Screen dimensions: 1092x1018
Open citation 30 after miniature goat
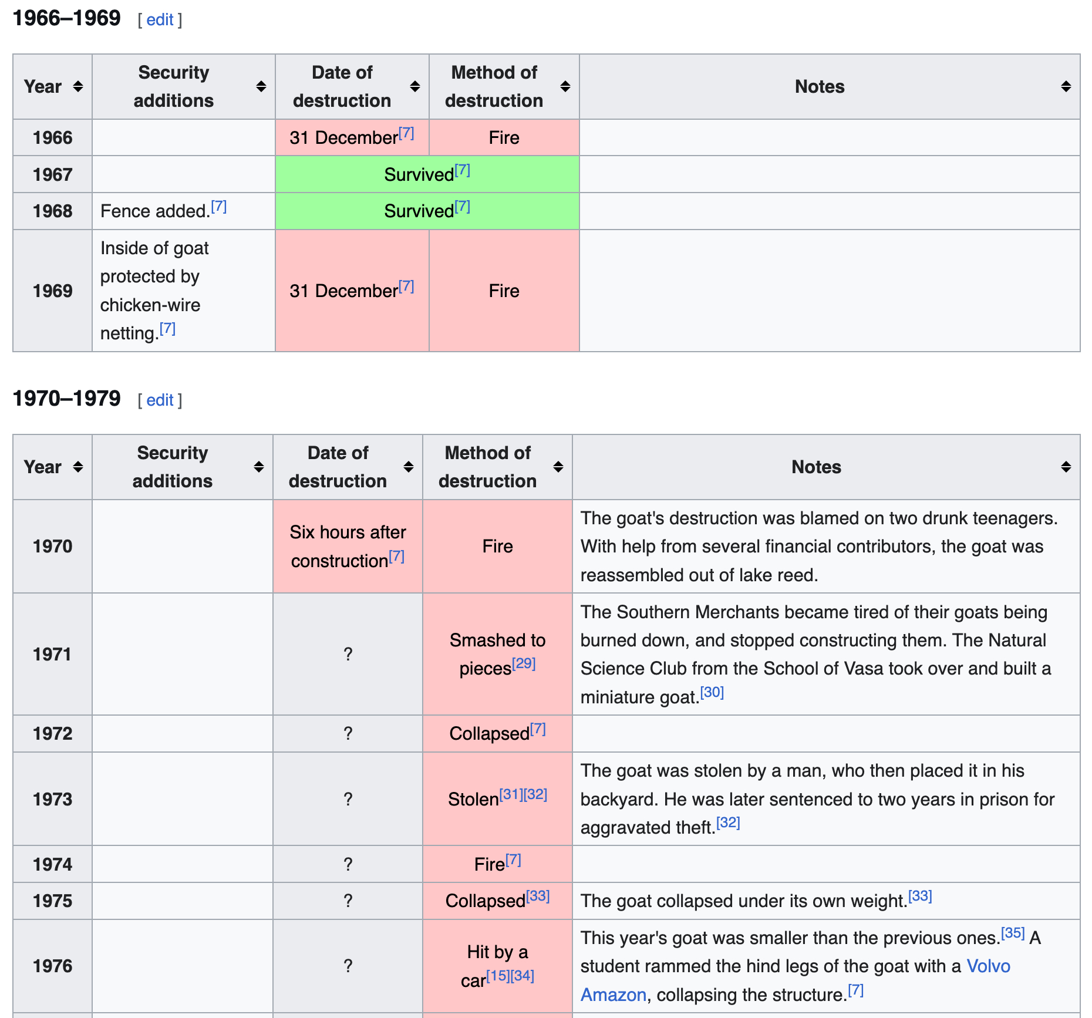point(712,693)
